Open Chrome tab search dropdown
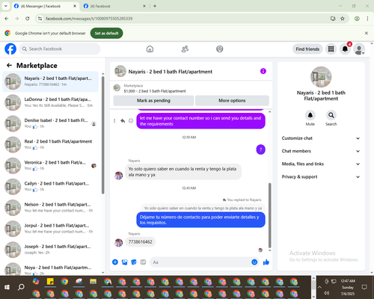 [x=6, y=6]
